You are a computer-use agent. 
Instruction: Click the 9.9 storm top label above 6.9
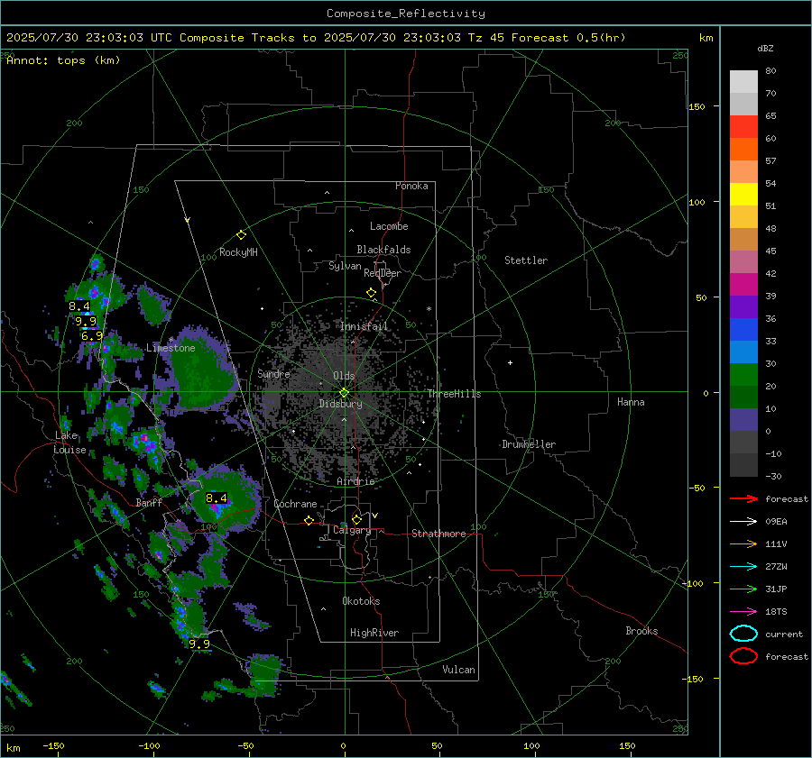point(86,321)
